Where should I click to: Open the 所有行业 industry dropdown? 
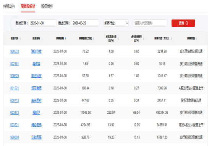coord(116,23)
